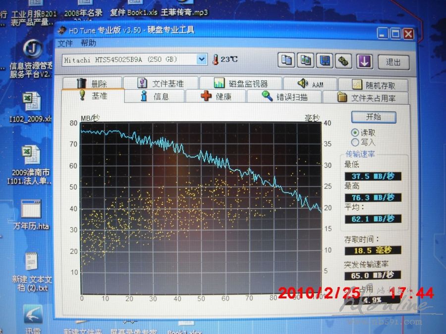The height and width of the screenshot is (334, 446).
Task: Click the 开始 button to start the benchmark
Action: tap(374, 117)
